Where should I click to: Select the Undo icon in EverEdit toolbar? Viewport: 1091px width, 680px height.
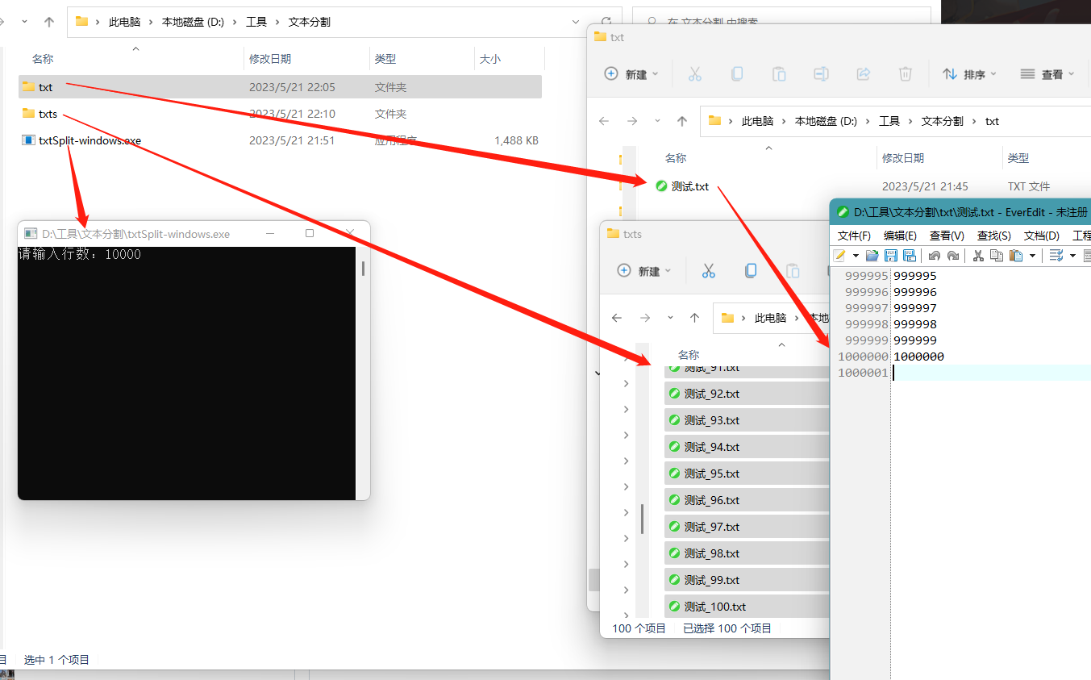[x=935, y=255]
